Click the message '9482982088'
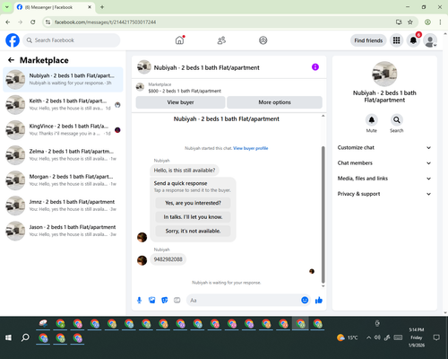The width and height of the screenshot is (448, 359). coord(168,259)
